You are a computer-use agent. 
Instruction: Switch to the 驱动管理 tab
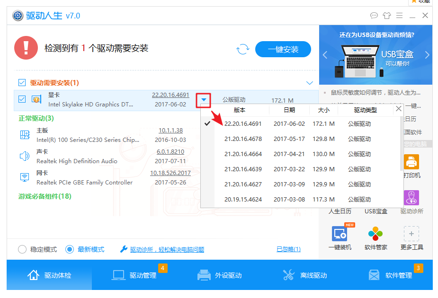135,275
